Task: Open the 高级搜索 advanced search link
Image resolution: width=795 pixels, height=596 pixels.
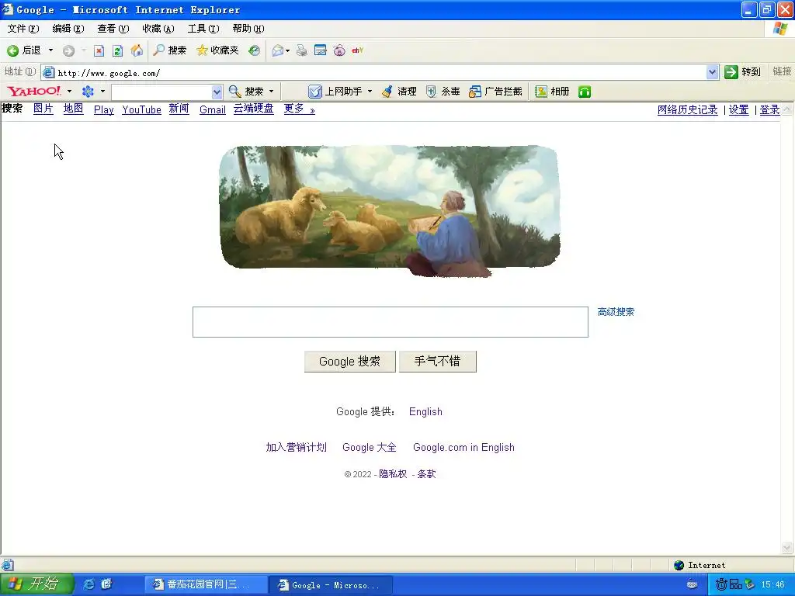Action: (616, 312)
